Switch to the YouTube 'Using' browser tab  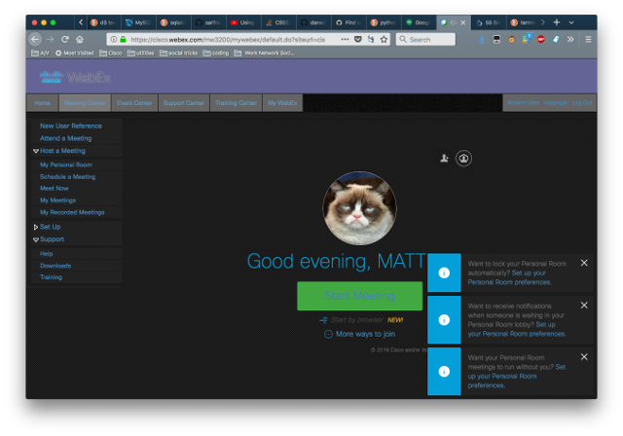click(243, 22)
